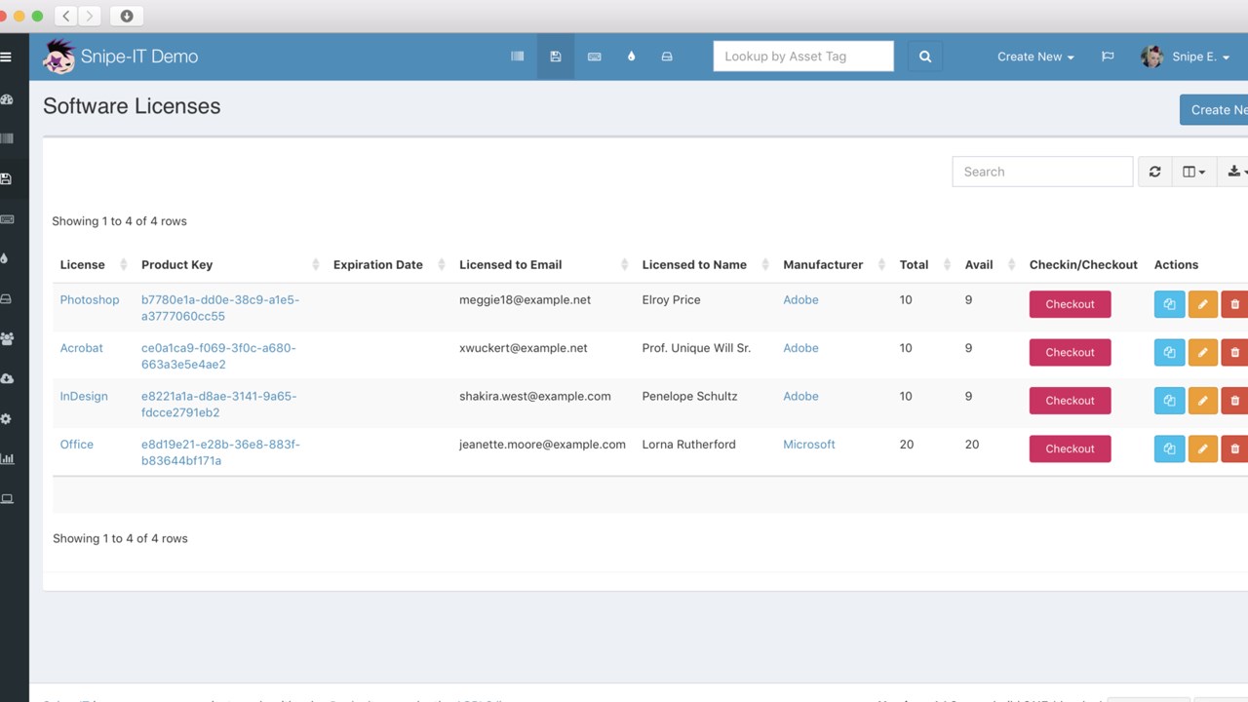Checkout the Photoshop license
Image resolution: width=1248 pixels, height=702 pixels.
[1070, 304]
